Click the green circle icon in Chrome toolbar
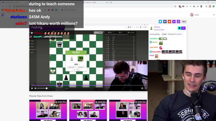The width and height of the screenshot is (216, 121). [x=214, y=6]
